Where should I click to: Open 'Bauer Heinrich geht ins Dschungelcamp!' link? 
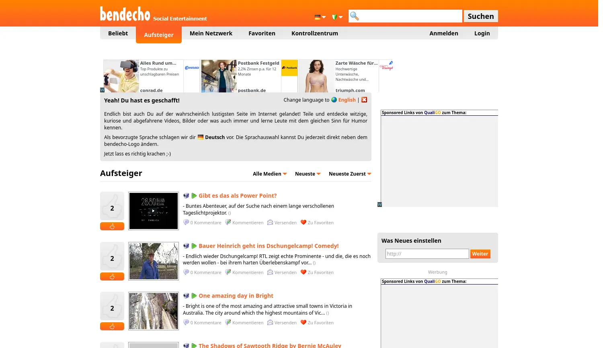[269, 246]
